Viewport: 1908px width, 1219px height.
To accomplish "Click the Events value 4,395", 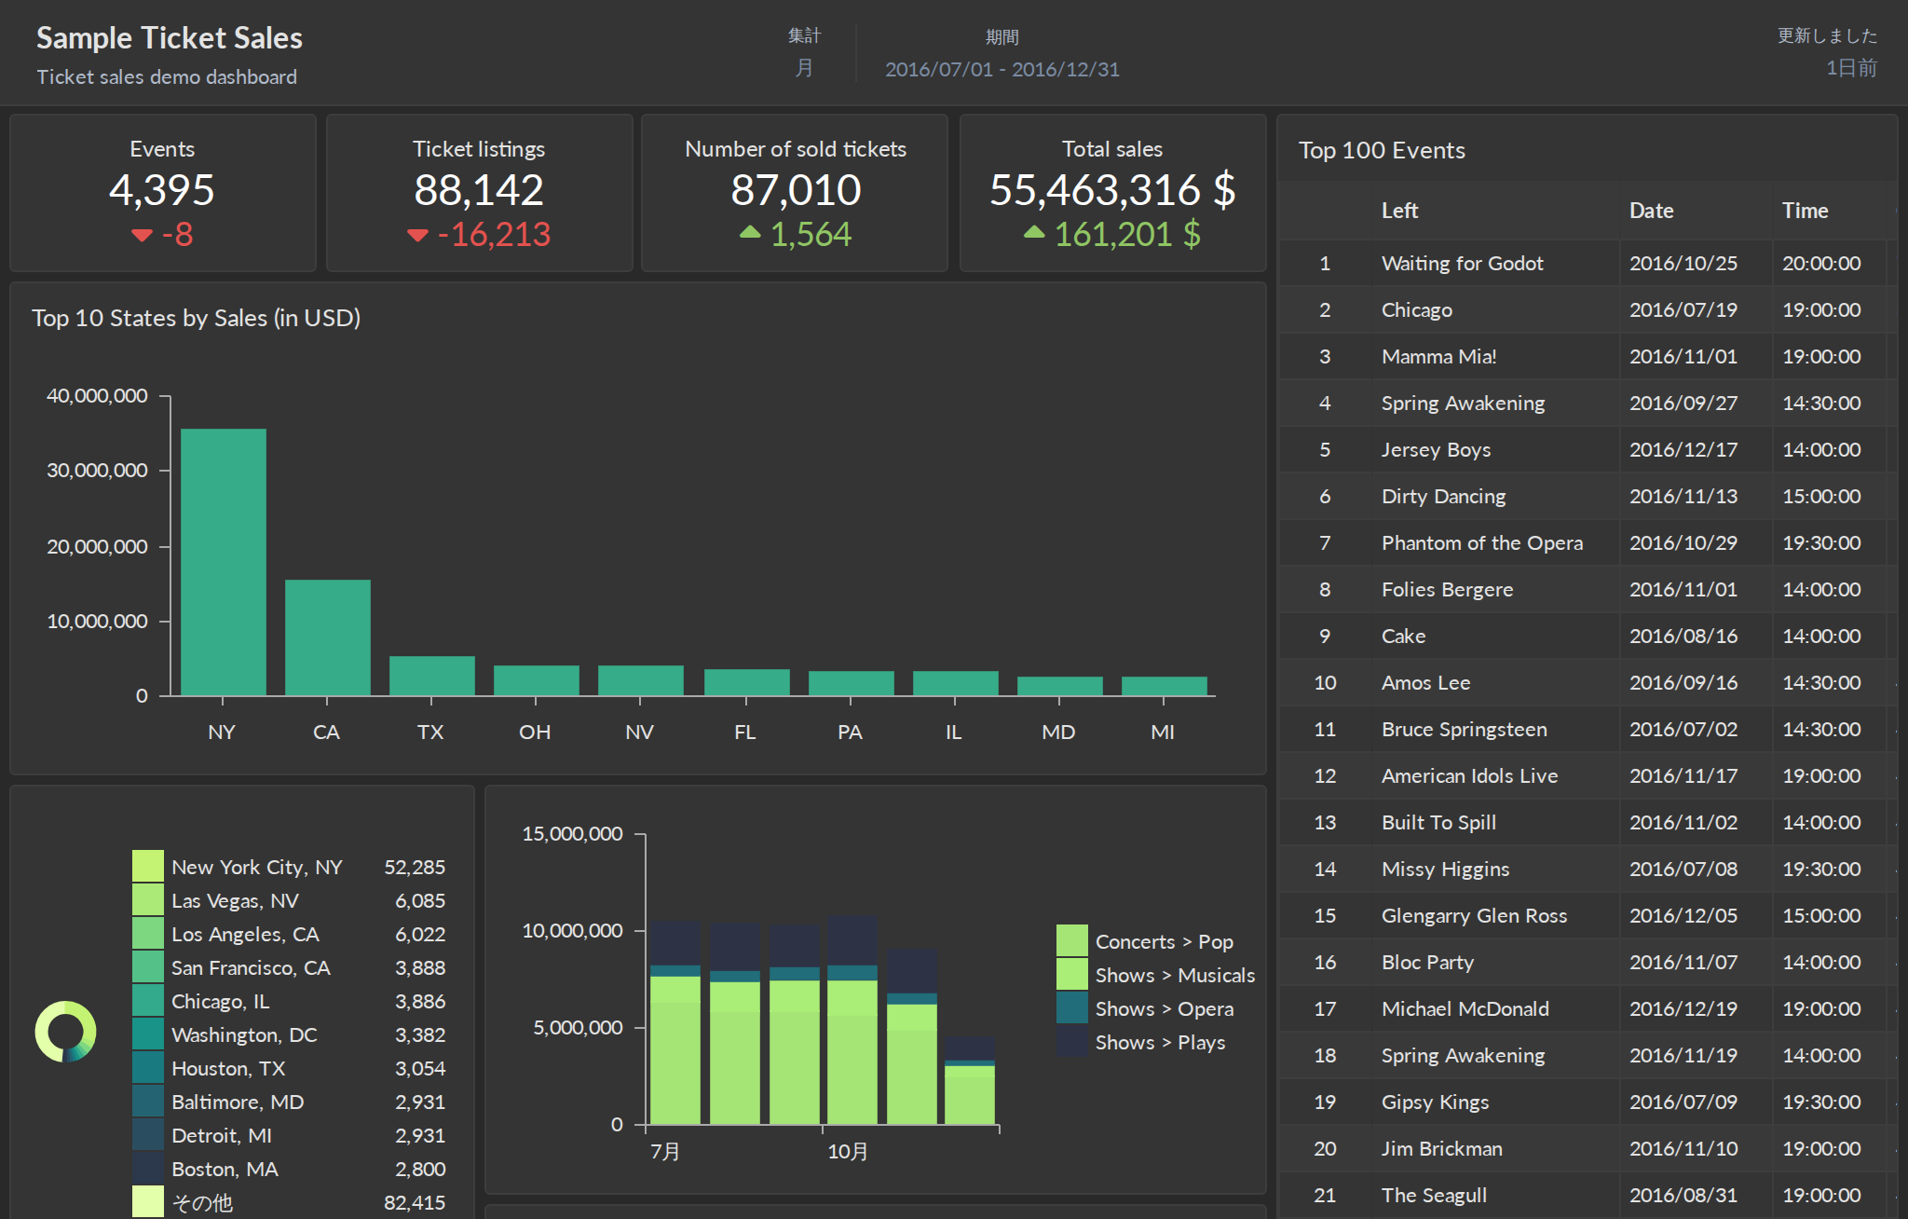I will pos(162,190).
